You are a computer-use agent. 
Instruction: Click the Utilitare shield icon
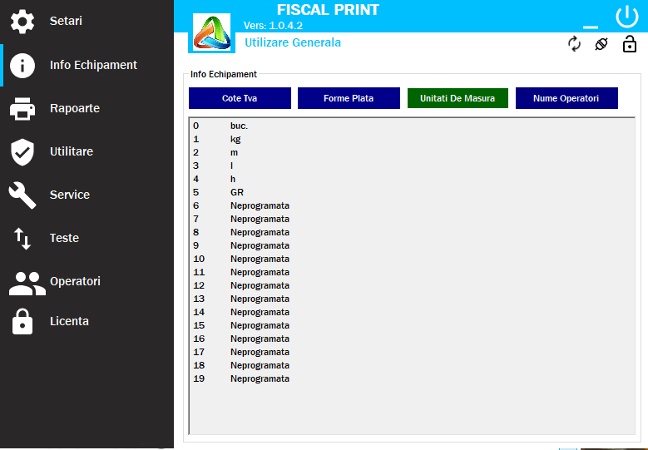tap(22, 152)
